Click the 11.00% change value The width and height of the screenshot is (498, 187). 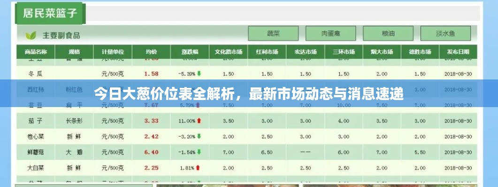click(187, 121)
